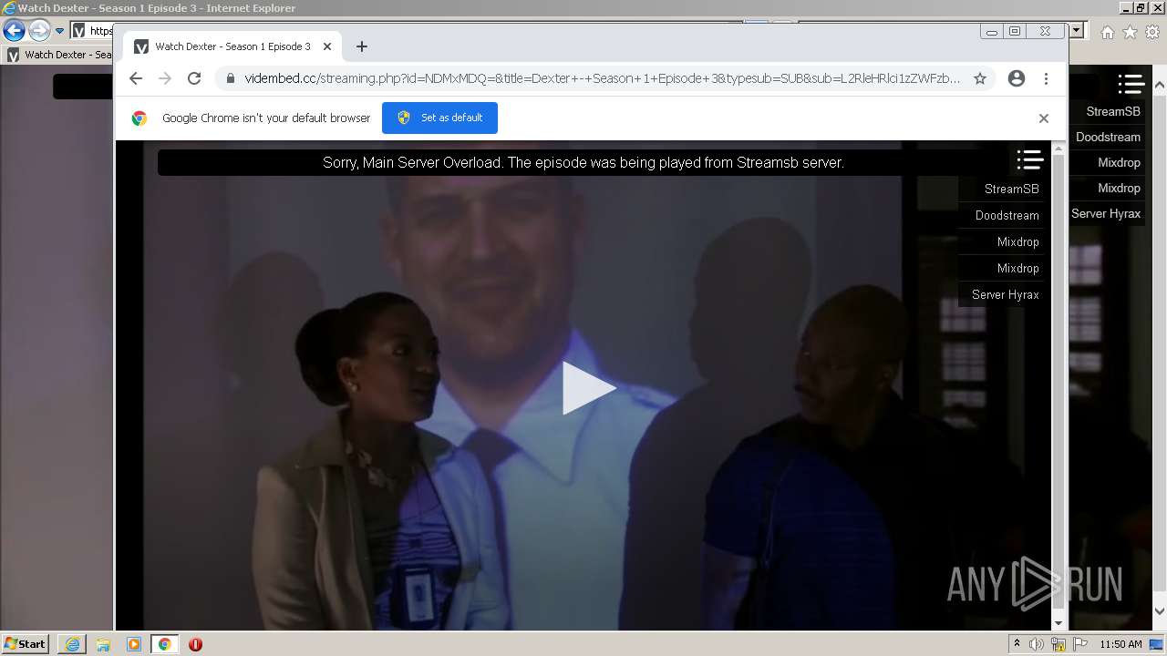This screenshot has height=656, width=1167.
Task: Play the Dexter episode video
Action: [588, 388]
